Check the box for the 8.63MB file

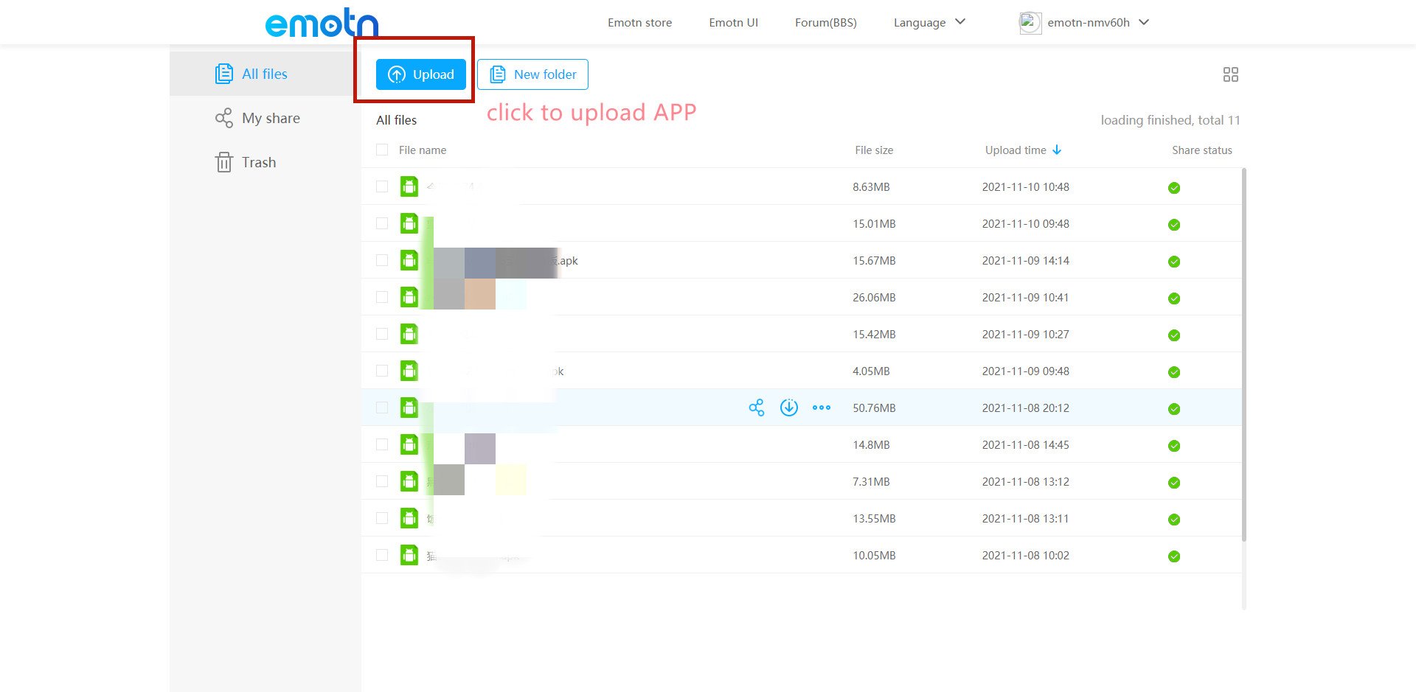(382, 186)
